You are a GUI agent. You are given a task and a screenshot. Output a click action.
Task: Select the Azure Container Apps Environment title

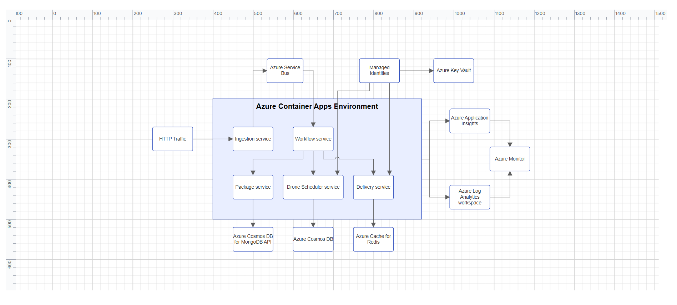pos(317,106)
